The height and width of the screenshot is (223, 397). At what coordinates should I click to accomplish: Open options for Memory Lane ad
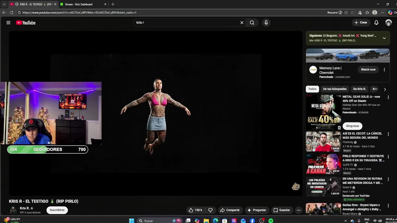point(384,70)
